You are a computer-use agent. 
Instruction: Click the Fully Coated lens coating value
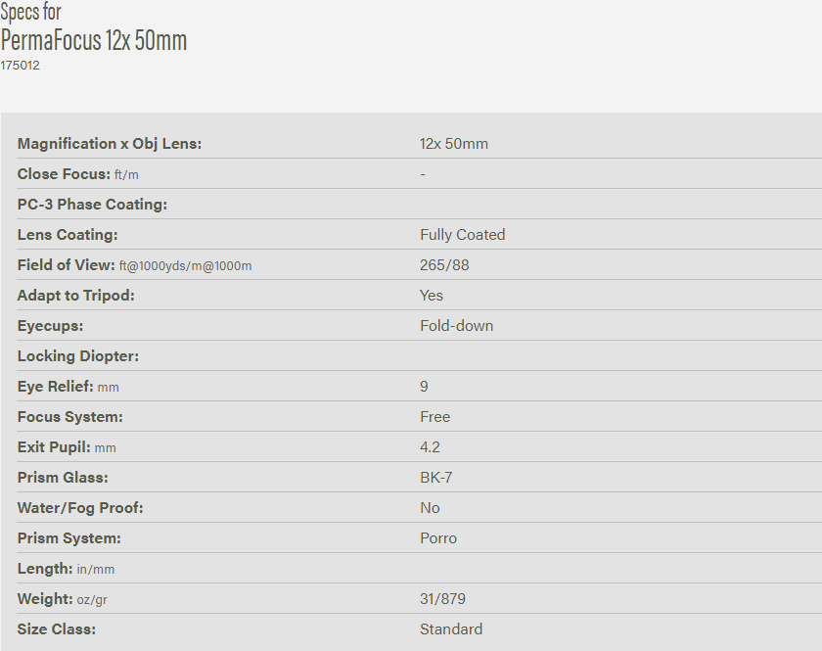pyautogui.click(x=463, y=235)
